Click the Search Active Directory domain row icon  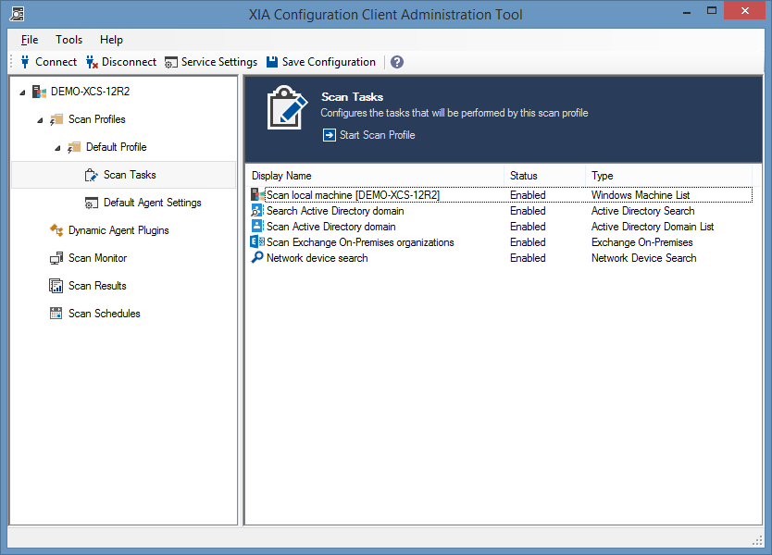point(257,211)
